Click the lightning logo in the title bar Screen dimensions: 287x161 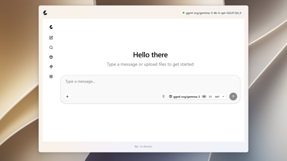coord(45,13)
